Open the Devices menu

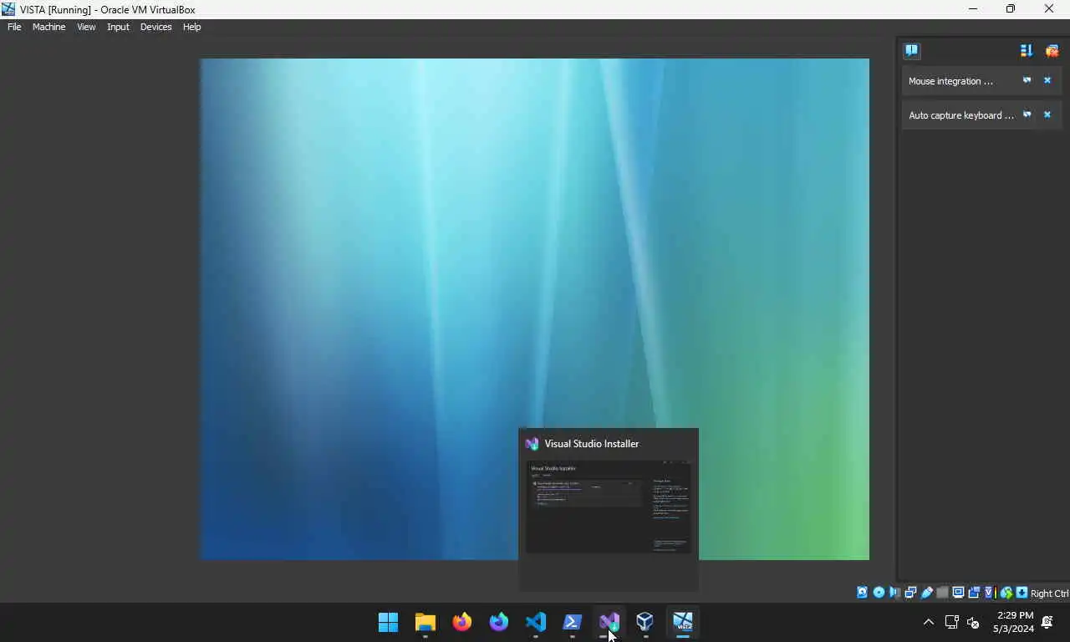click(155, 27)
